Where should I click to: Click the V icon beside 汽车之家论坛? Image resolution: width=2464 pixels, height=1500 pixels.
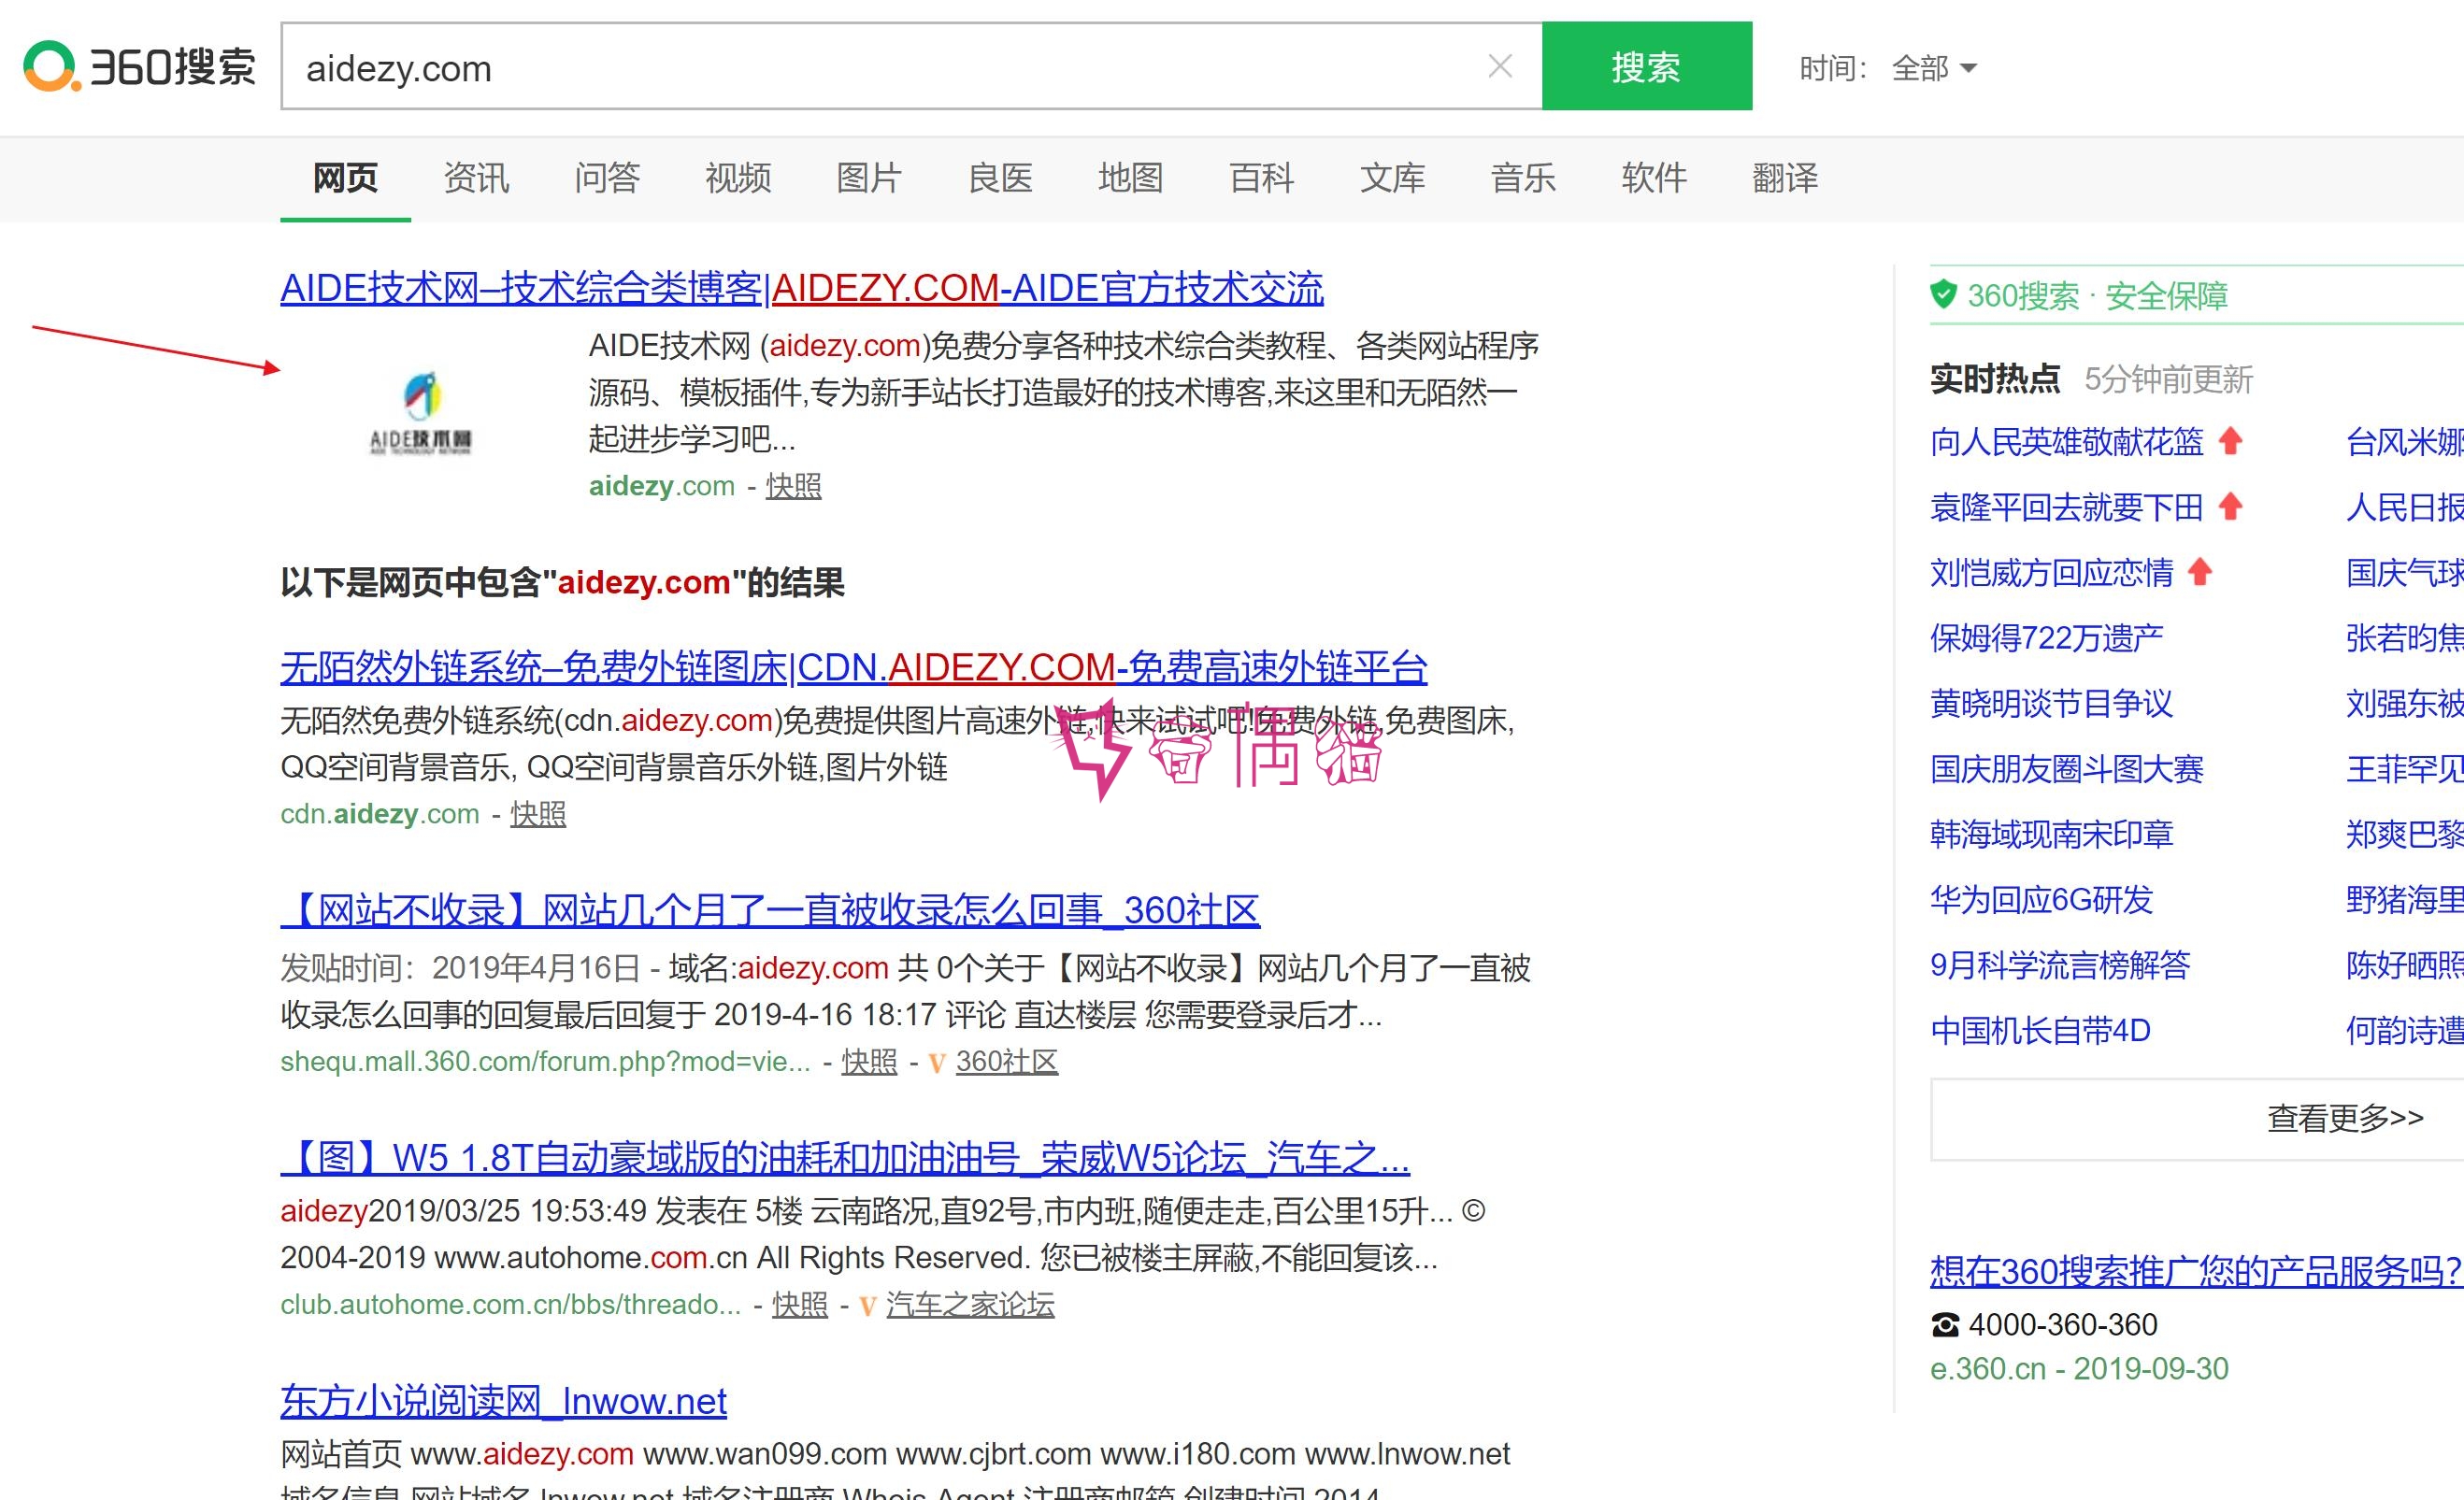[867, 1306]
